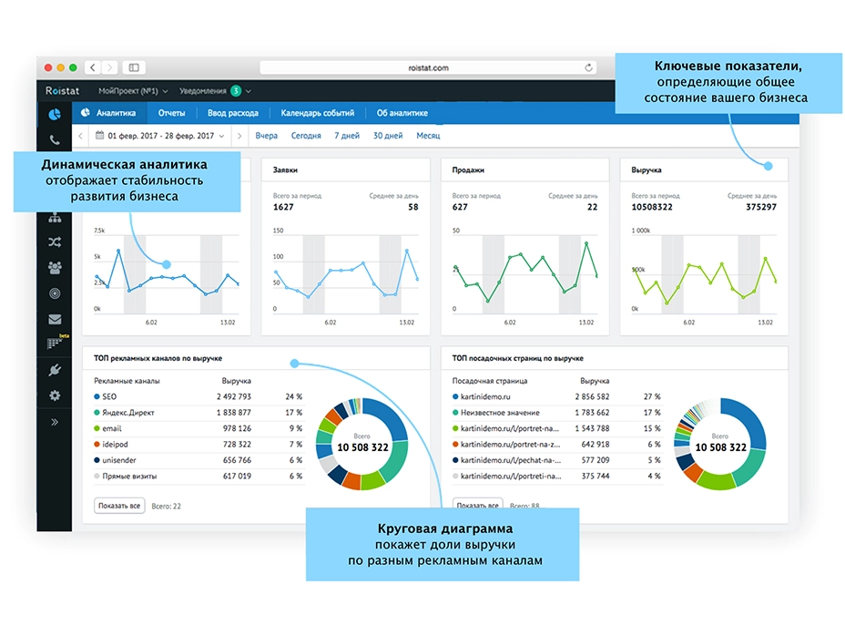Click the roistat.com address bar
The image size is (845, 626).
coord(428,67)
